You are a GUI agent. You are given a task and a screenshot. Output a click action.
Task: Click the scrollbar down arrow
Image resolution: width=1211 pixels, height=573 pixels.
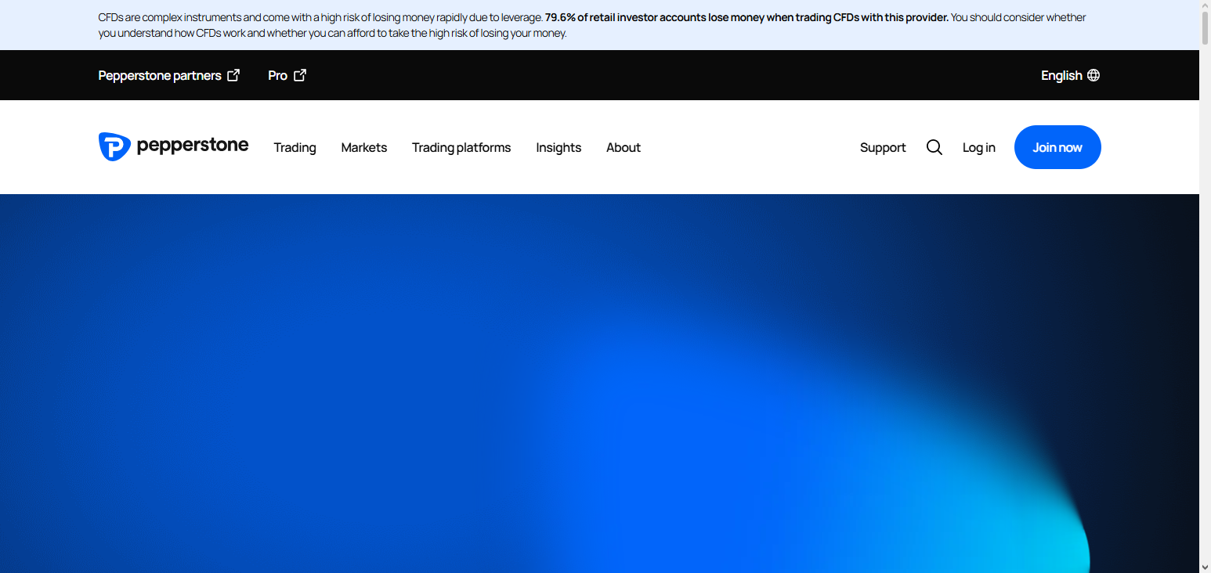(x=1205, y=566)
